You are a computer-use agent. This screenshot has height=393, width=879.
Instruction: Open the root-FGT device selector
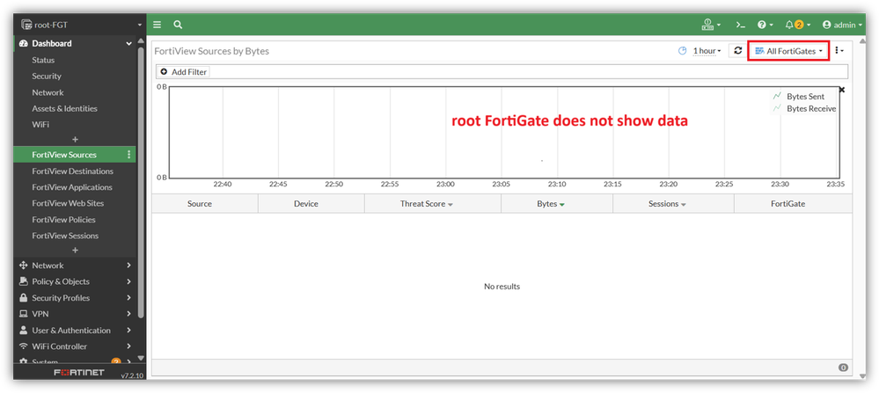81,25
